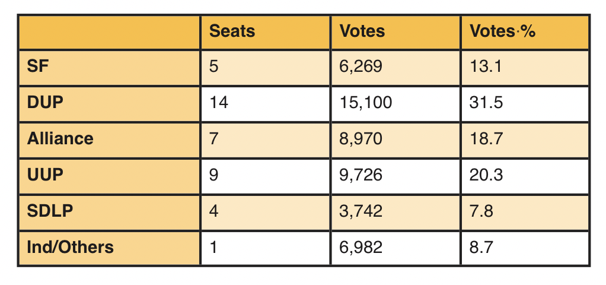Select the SDLP row label
Screen dimensions: 606x285
coord(49,211)
